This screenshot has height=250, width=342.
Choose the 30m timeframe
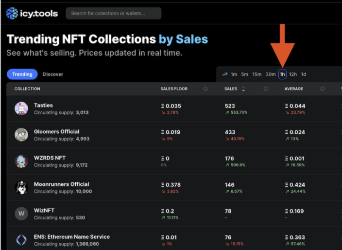271,74
